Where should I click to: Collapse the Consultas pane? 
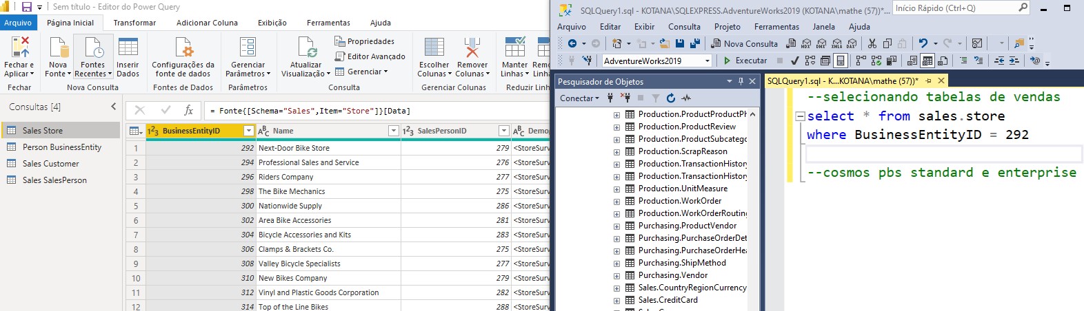pyautogui.click(x=114, y=107)
